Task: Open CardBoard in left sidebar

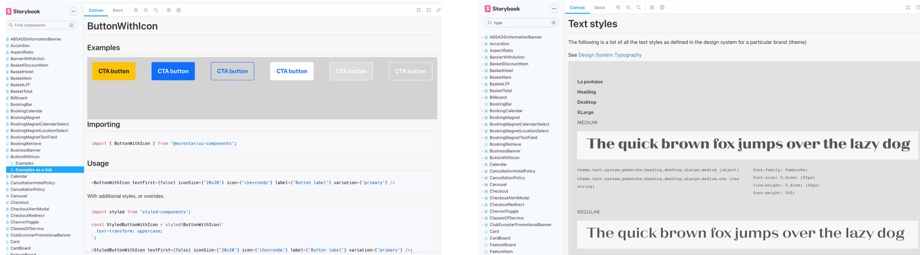Action: 20,248
